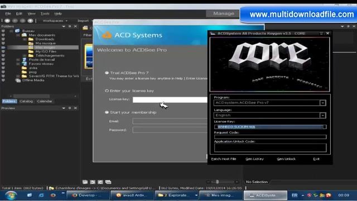Open the File menu
Screen dimensions: 357x201
click(x=8, y=13)
